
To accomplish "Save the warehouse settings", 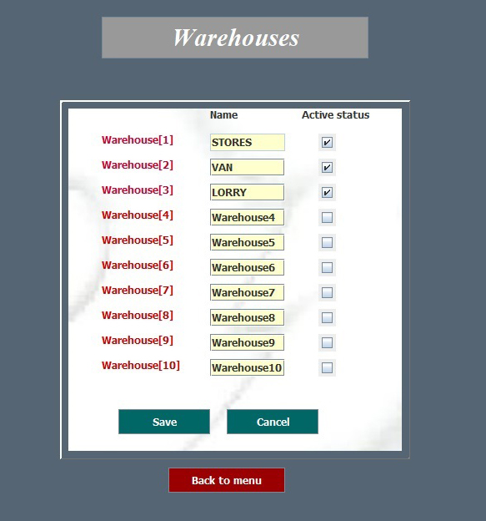I will pyautogui.click(x=164, y=422).
